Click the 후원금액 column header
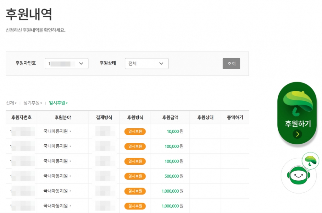 point(170,118)
